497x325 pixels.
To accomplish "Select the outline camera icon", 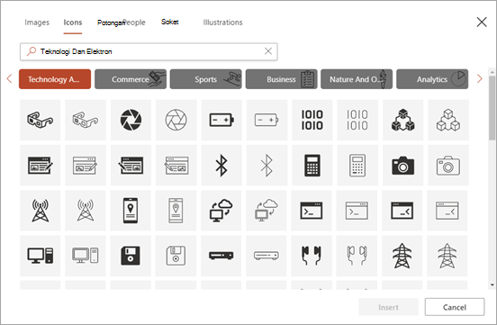I will point(448,165).
